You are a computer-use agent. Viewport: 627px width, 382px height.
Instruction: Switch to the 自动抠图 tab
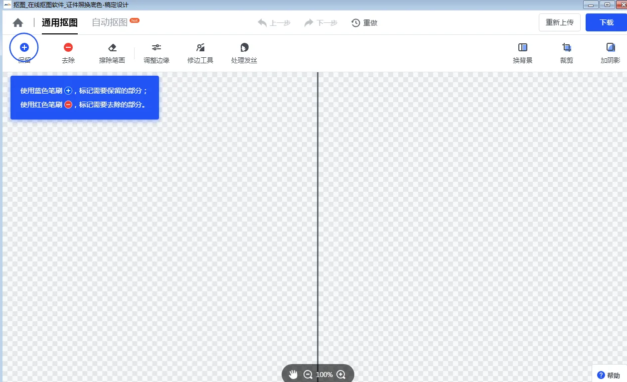tap(110, 23)
